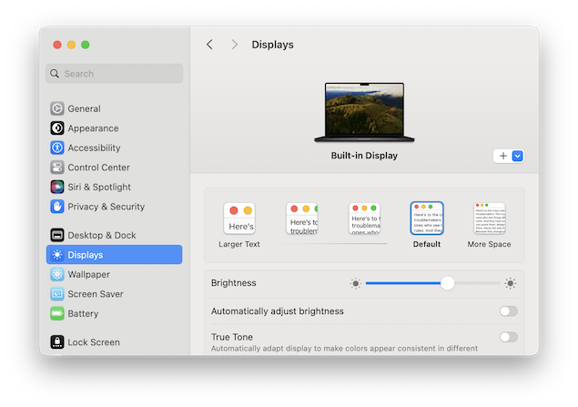Click the plus button under display preview
Screen dimensions: 578x407
502,156
